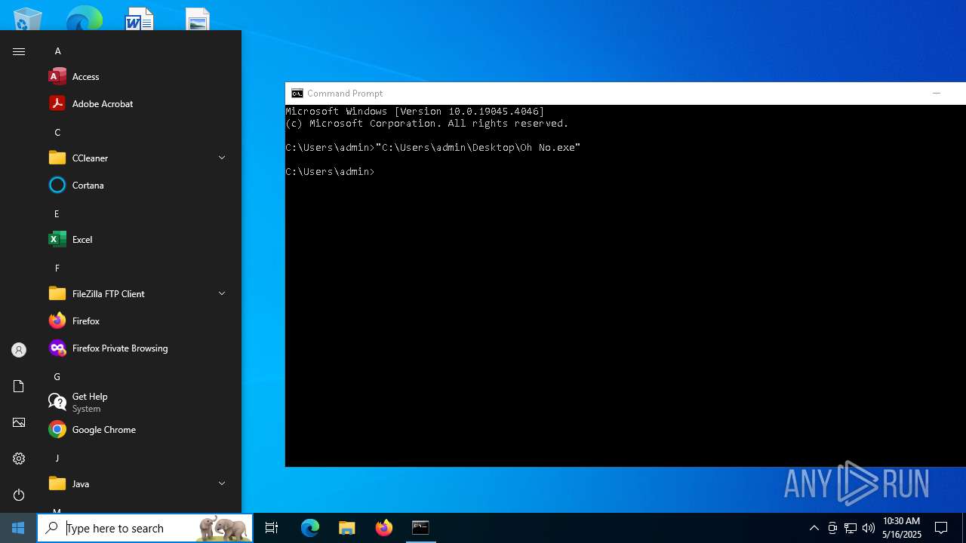Launch Excel from Start menu
This screenshot has width=966, height=543.
pyautogui.click(x=136, y=239)
